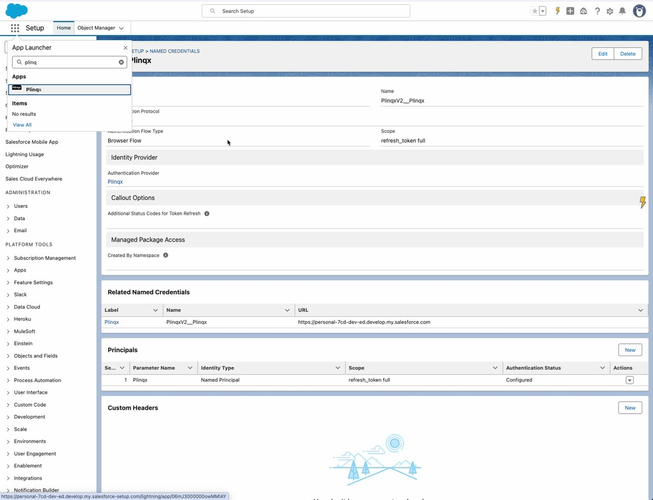
Task: Open Lightning Usage in sidebar
Action: coord(24,154)
